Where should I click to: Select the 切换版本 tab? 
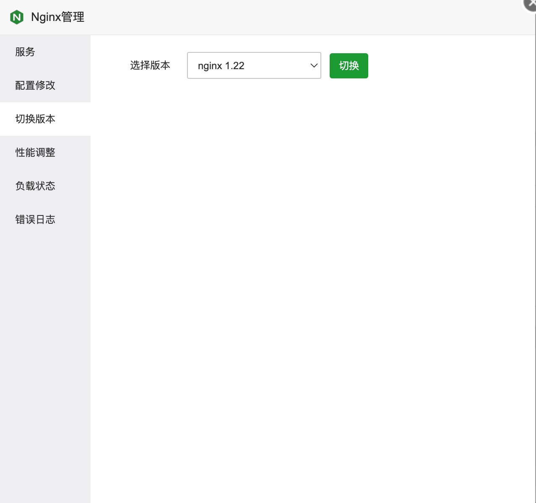point(45,119)
